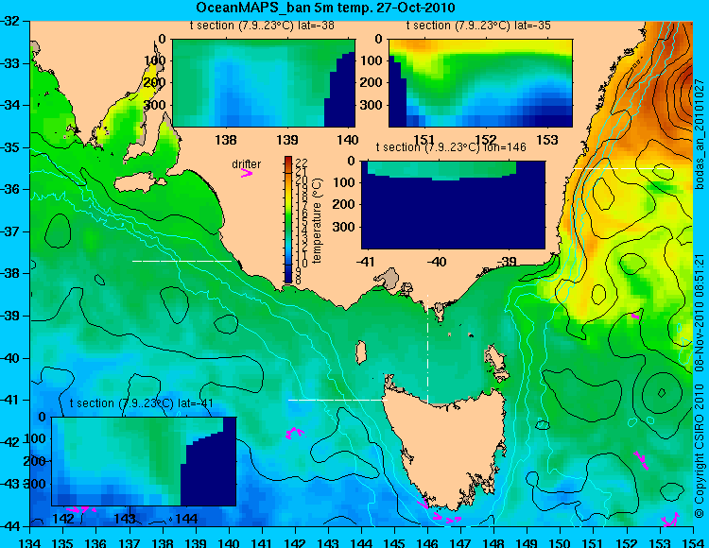
Task: Click latitude tick label '-44' on left axis
Action: tap(10, 526)
